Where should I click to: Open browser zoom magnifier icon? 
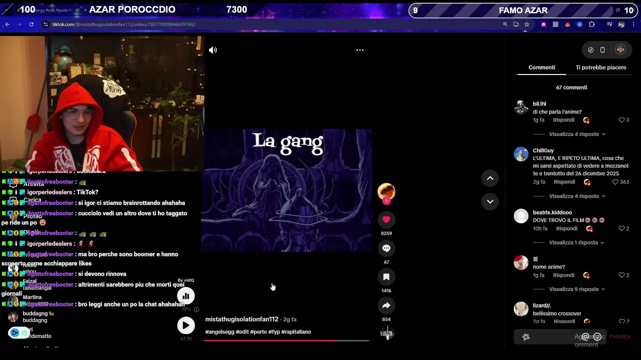pyautogui.click(x=505, y=24)
